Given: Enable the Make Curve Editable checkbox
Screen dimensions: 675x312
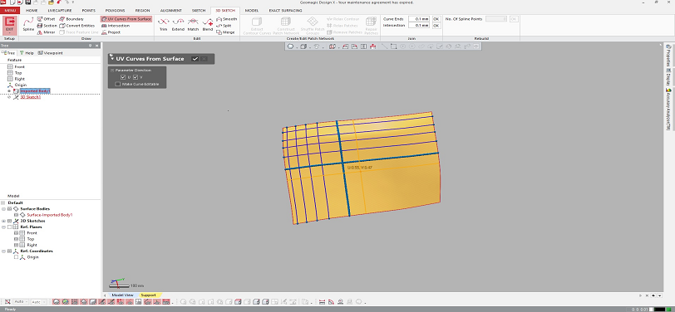Looking at the screenshot, I should click(117, 85).
